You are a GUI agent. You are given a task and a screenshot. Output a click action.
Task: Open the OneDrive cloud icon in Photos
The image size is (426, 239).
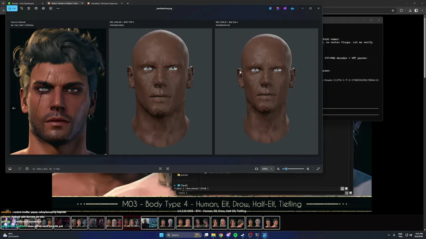point(292,8)
